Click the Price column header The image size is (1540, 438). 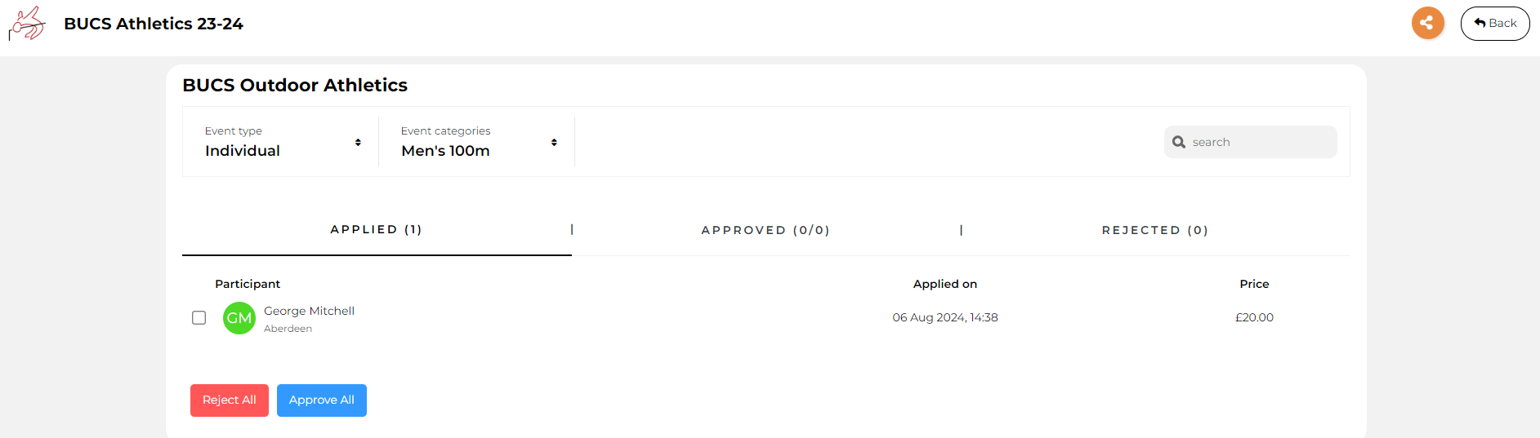[x=1254, y=284]
